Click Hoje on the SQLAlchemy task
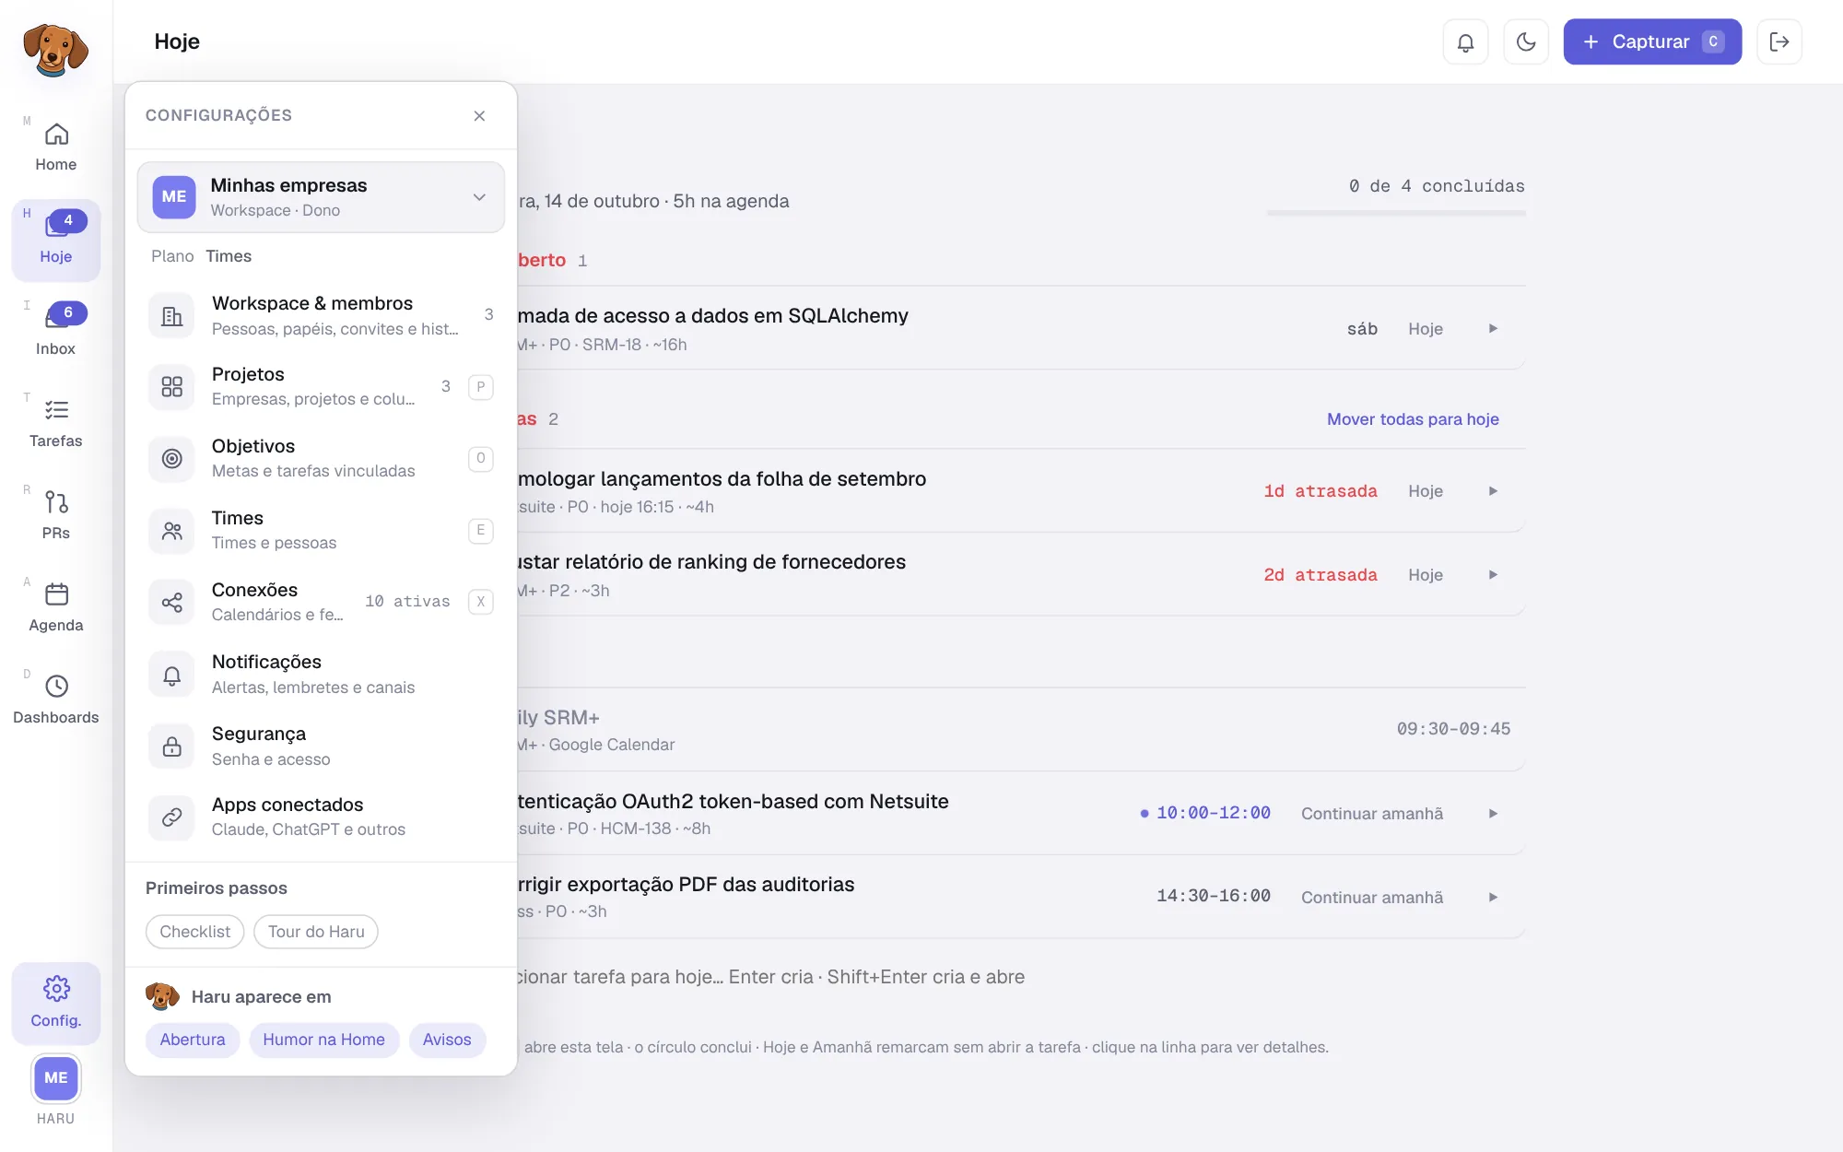This screenshot has height=1152, width=1843. (x=1426, y=329)
